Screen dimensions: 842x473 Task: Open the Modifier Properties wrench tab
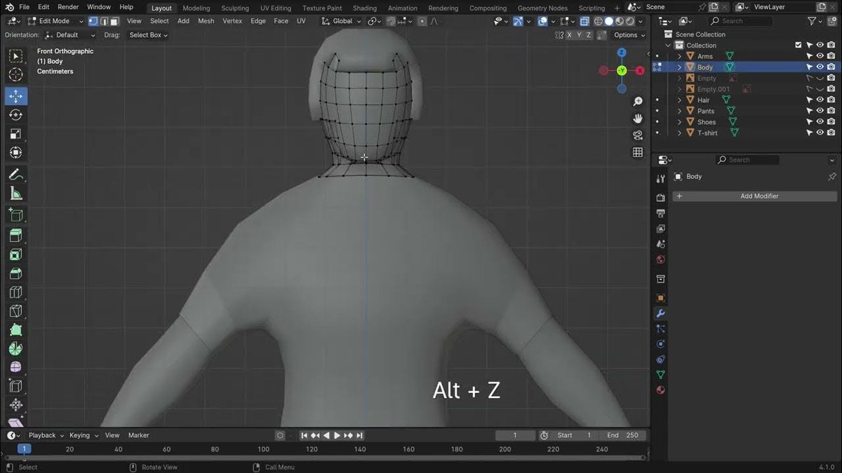coord(660,314)
